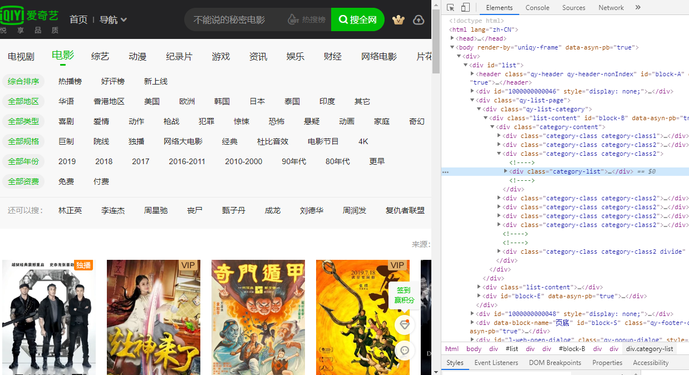Expand the head element node
This screenshot has width=689, height=375.
[452, 39]
